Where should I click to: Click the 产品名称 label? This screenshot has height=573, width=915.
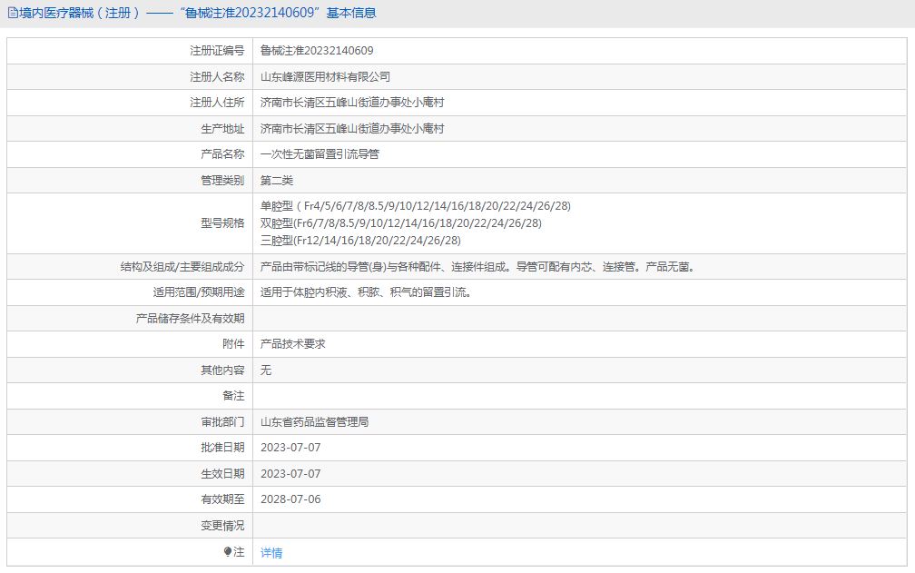[x=222, y=154]
